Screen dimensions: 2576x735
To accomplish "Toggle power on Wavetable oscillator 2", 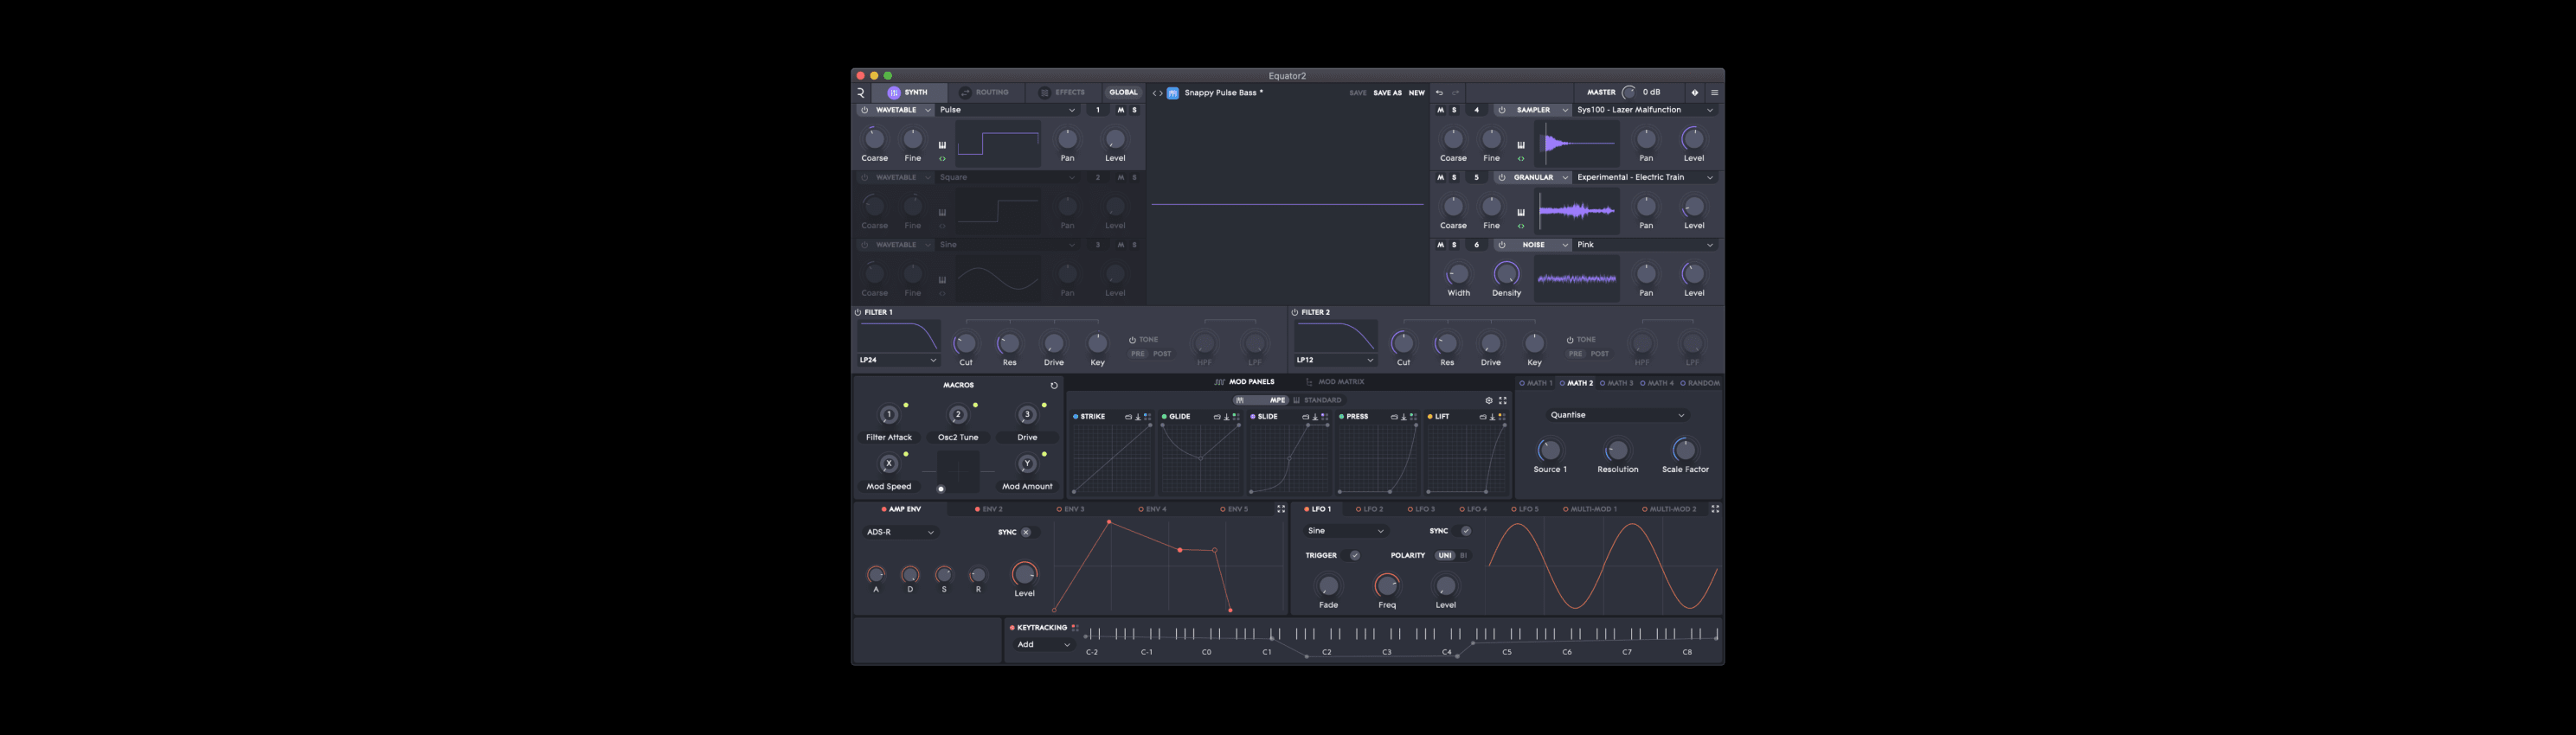I will [x=864, y=178].
